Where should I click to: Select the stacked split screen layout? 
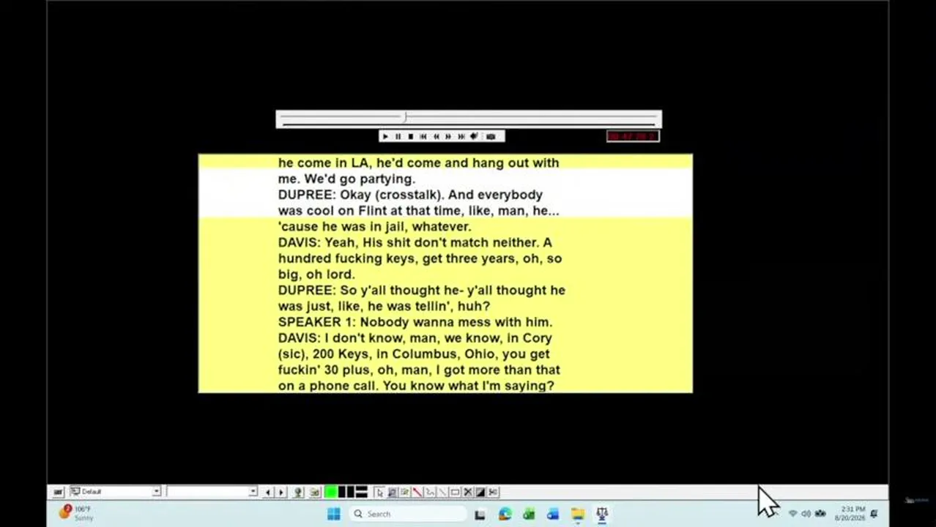[362, 492]
